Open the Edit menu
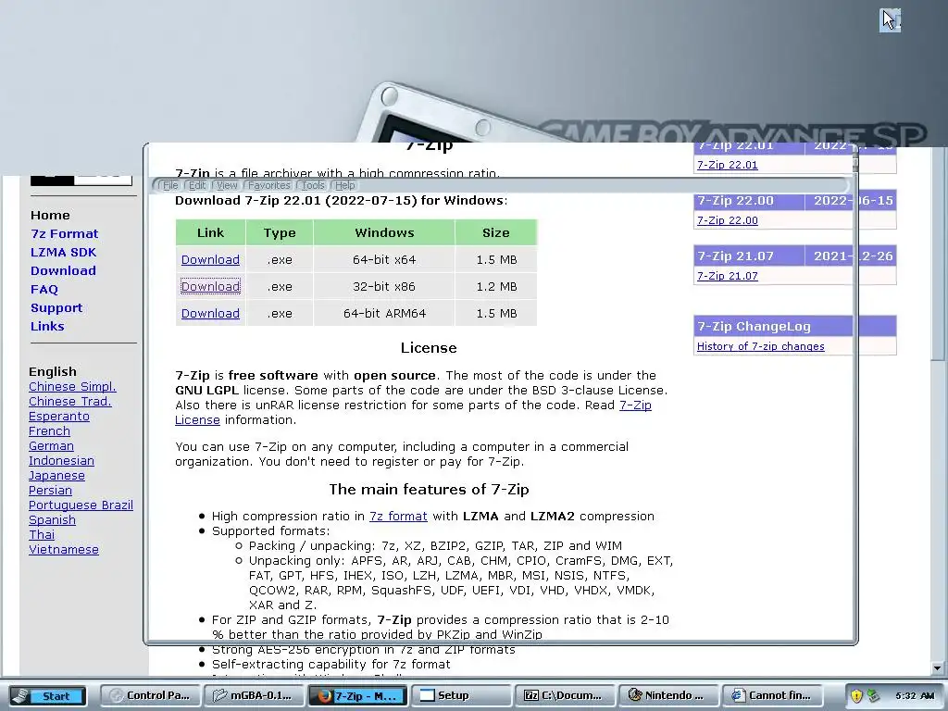 coord(197,185)
